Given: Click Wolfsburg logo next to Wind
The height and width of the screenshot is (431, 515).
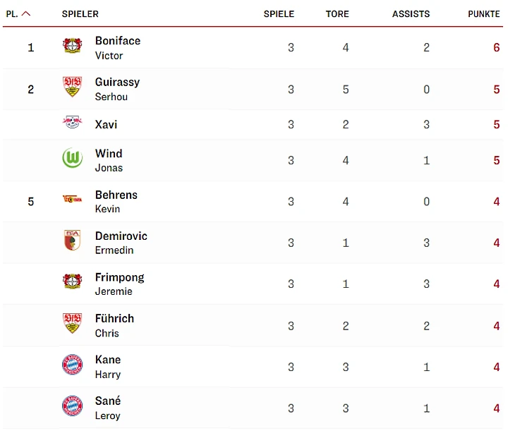Looking at the screenshot, I should point(72,159).
